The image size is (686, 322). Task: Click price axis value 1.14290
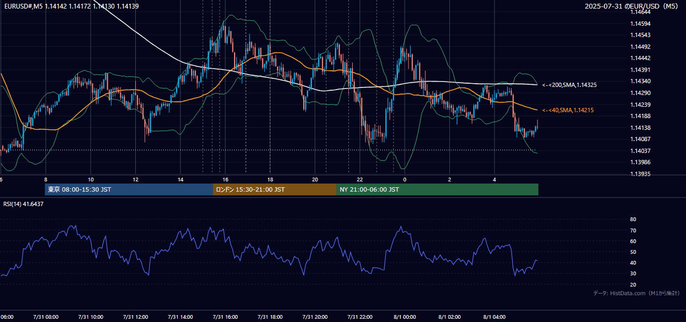click(x=640, y=93)
